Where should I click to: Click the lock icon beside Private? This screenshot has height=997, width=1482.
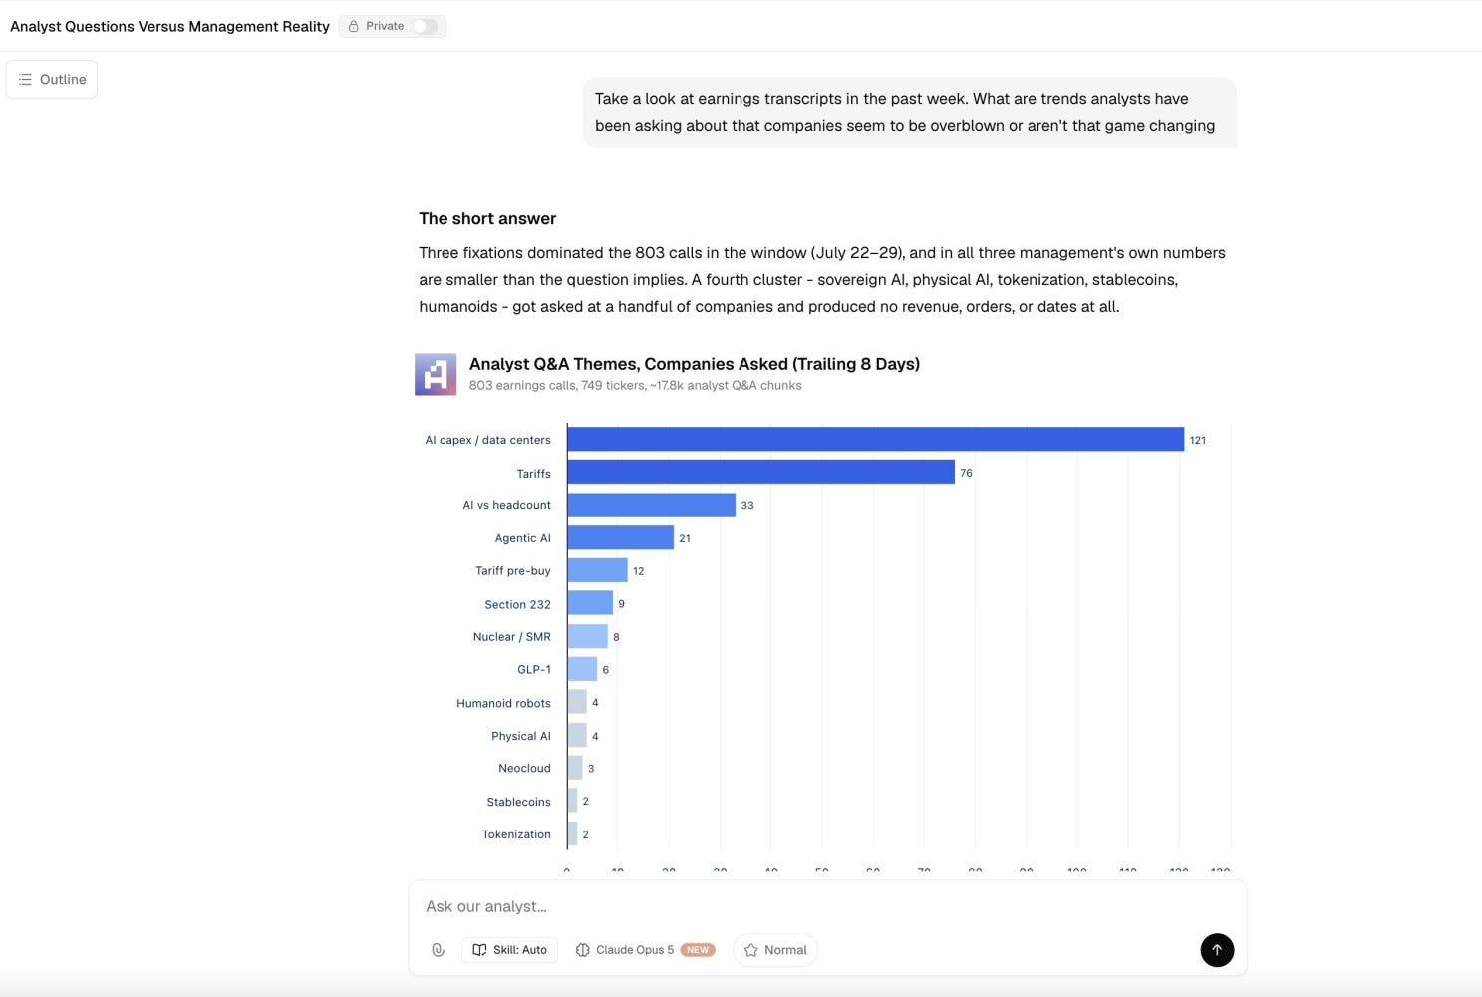coord(354,26)
